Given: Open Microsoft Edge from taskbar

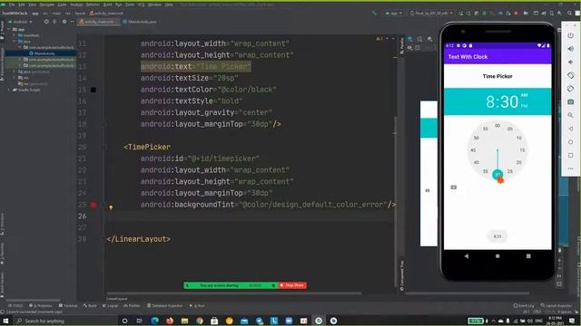Looking at the screenshot, I should pos(154,321).
